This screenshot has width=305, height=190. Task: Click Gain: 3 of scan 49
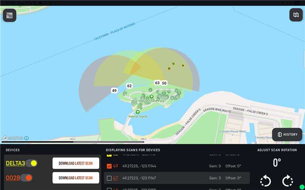[215, 166]
